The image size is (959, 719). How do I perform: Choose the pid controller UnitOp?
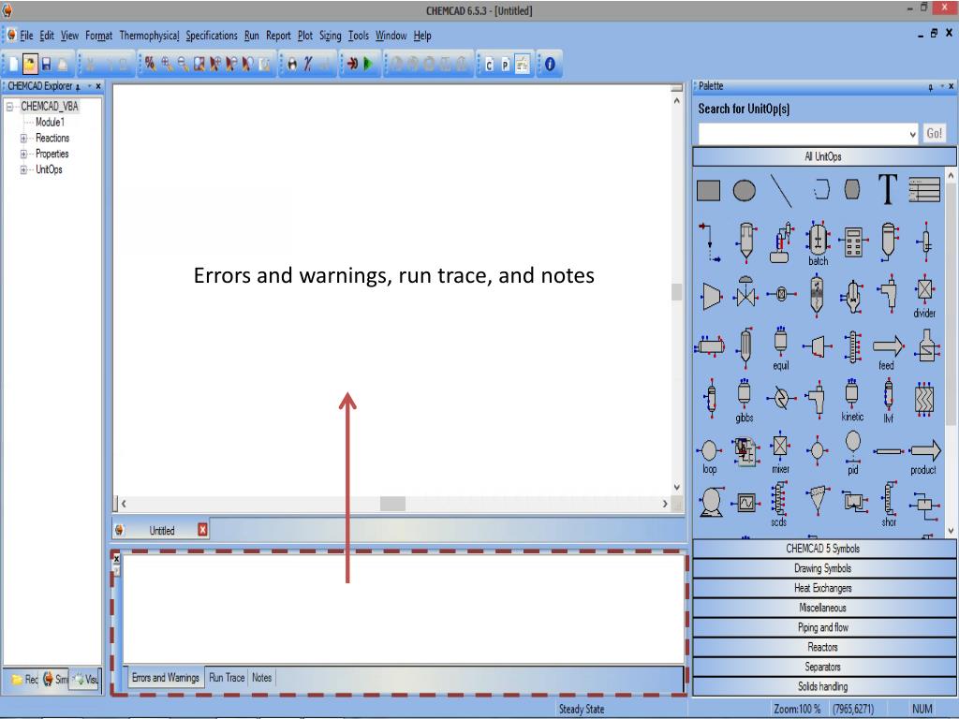(x=852, y=452)
